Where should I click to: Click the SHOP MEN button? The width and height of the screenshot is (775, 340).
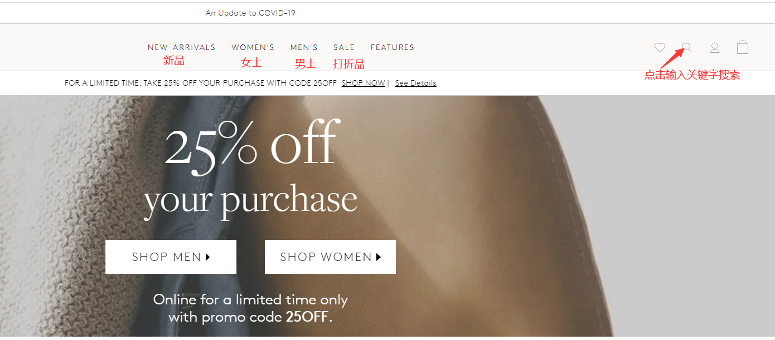pyautogui.click(x=171, y=257)
